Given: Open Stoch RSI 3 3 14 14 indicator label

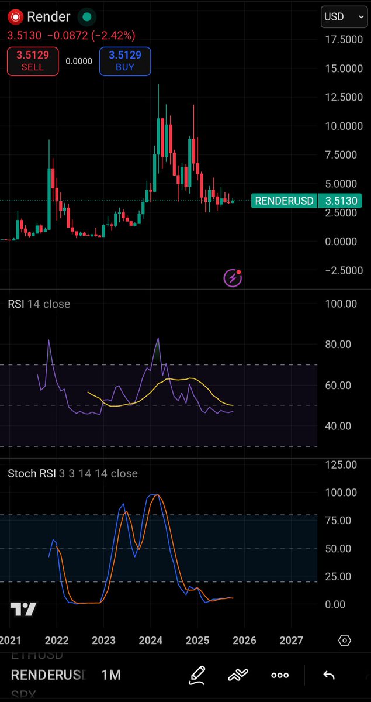Looking at the screenshot, I should tap(72, 473).
